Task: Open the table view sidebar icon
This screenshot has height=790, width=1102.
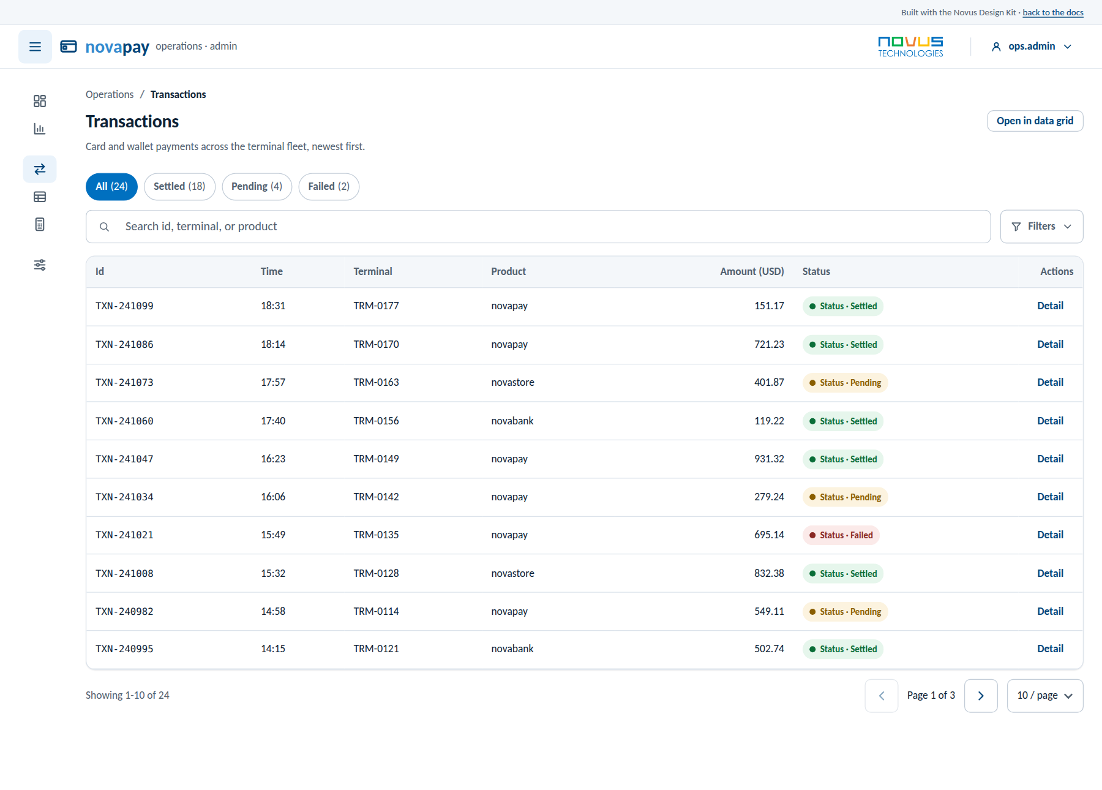Action: (40, 197)
